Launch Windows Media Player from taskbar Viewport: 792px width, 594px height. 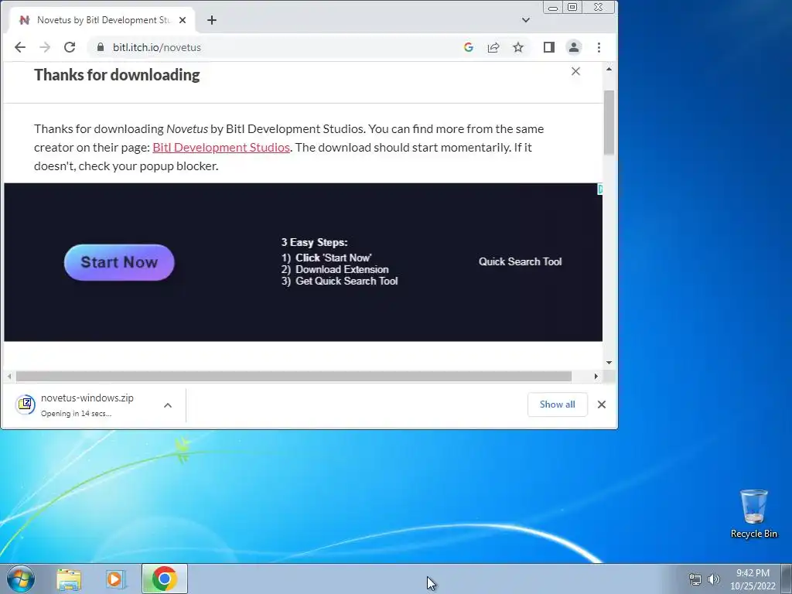(x=116, y=579)
